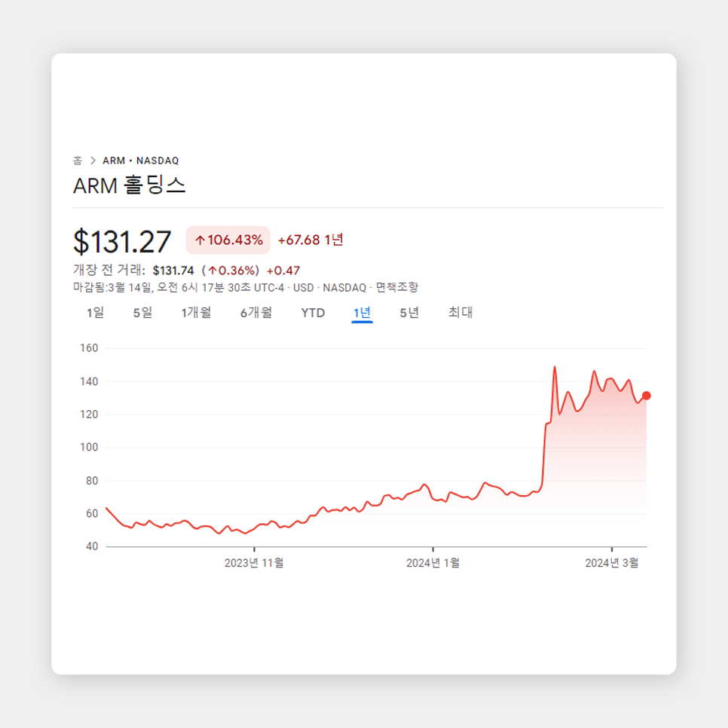Switch to the 6개월 range tab

click(x=256, y=313)
